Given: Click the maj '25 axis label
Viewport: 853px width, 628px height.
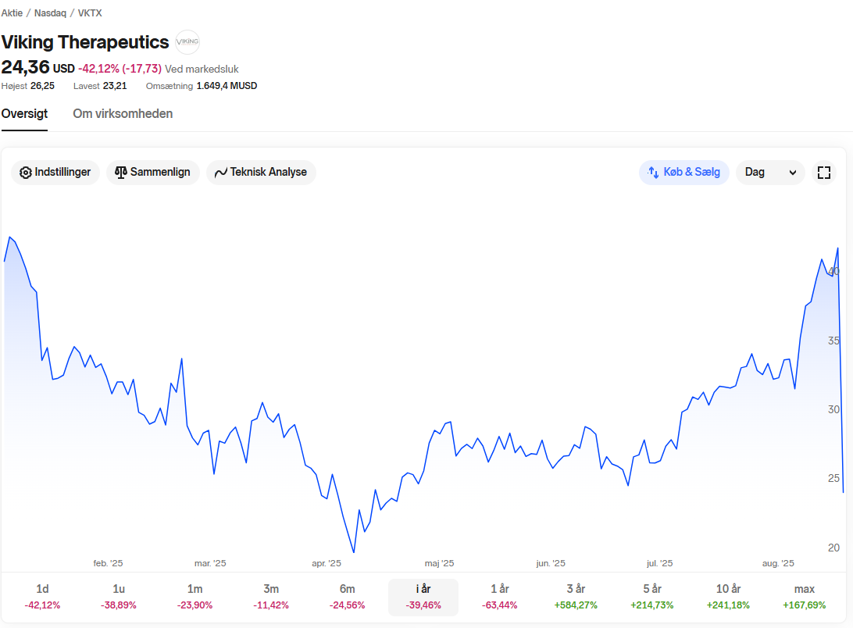Looking at the screenshot, I should [x=440, y=563].
